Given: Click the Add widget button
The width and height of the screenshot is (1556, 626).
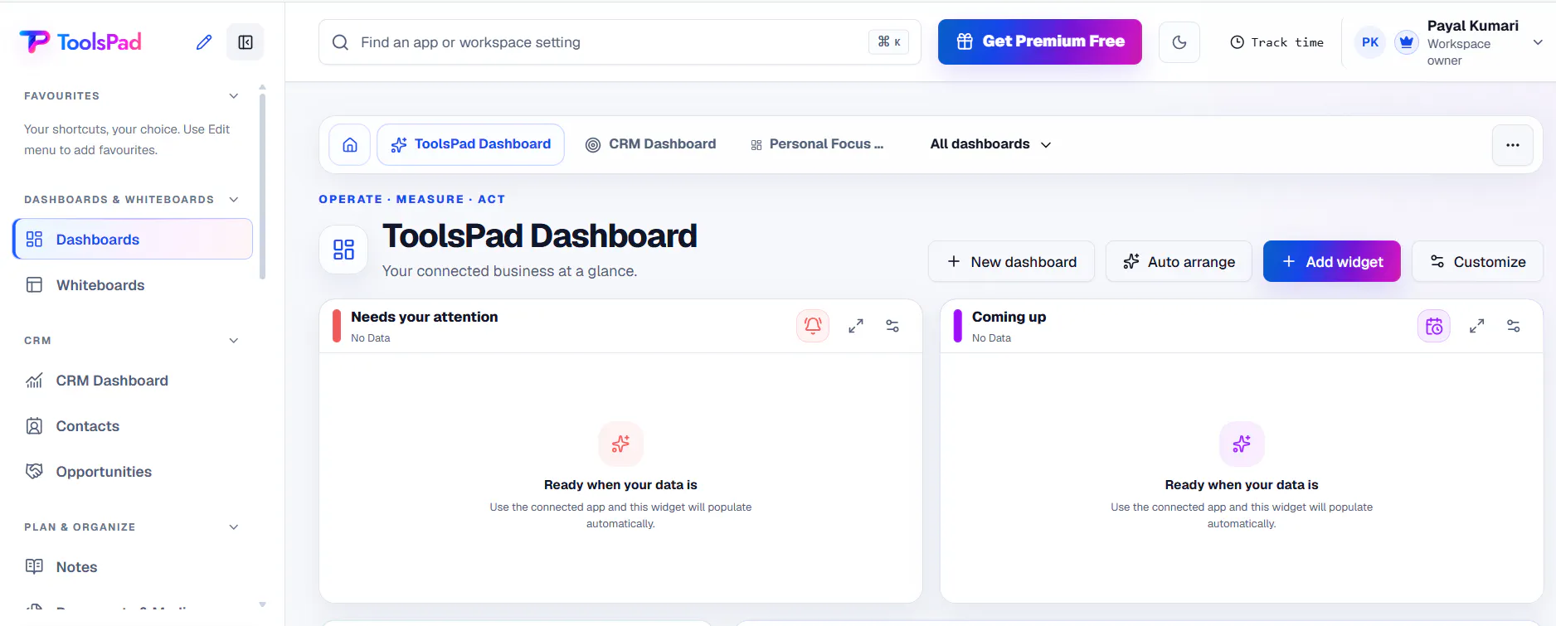Looking at the screenshot, I should tap(1332, 262).
